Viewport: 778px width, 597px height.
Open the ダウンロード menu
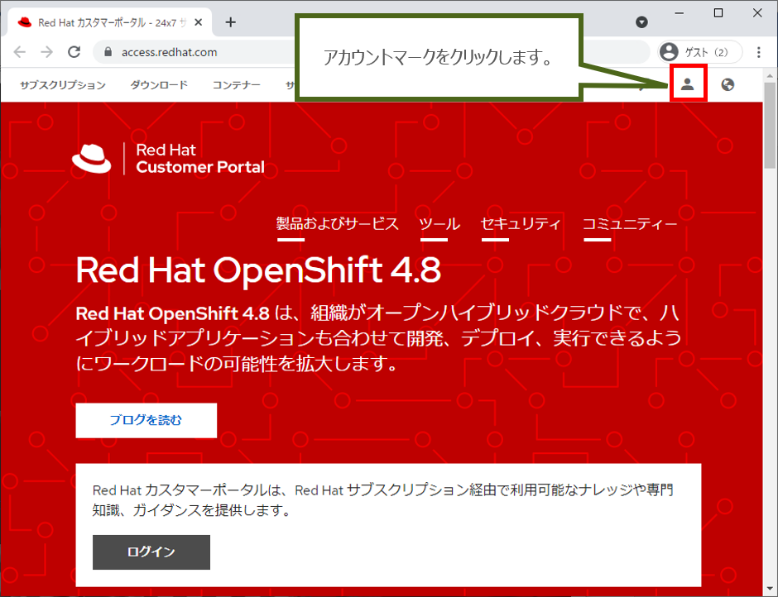159,85
